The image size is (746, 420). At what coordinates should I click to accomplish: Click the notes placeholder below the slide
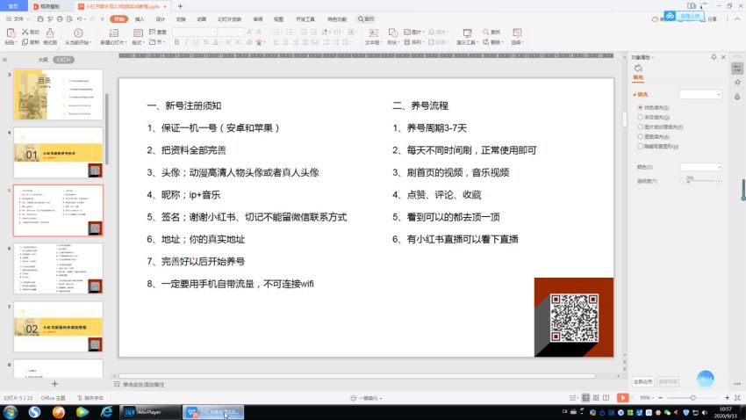144,384
